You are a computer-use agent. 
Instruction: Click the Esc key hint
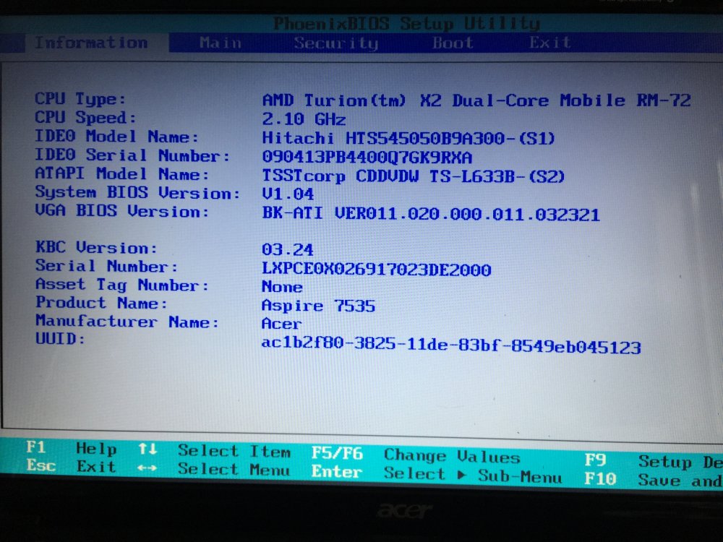[41, 465]
